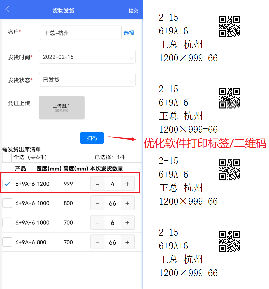Click the 凭证上传 field label
Viewport: 269px width, 289px height.
19,103
